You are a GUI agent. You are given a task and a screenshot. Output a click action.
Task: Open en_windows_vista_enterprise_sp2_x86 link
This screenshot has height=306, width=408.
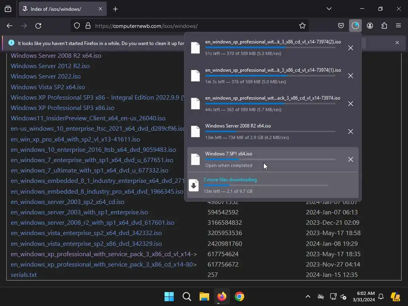86,243
